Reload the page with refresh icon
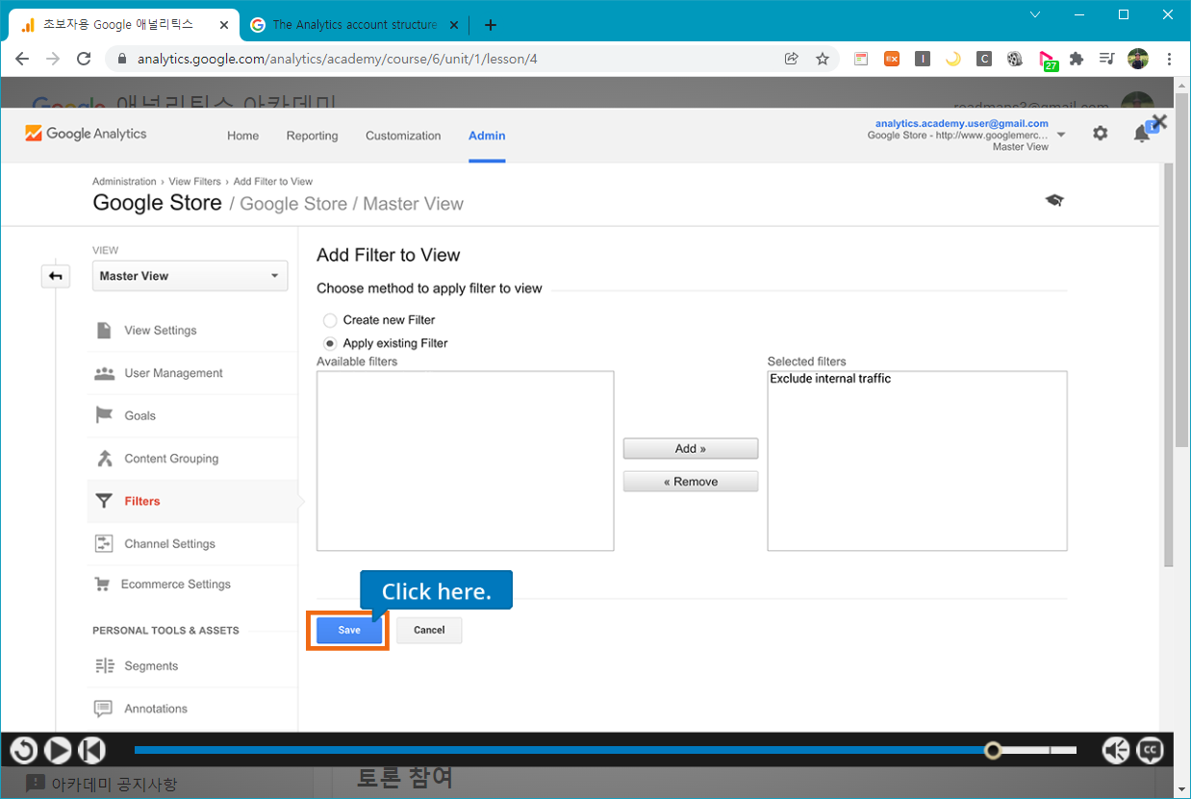The image size is (1191, 799). click(x=84, y=59)
